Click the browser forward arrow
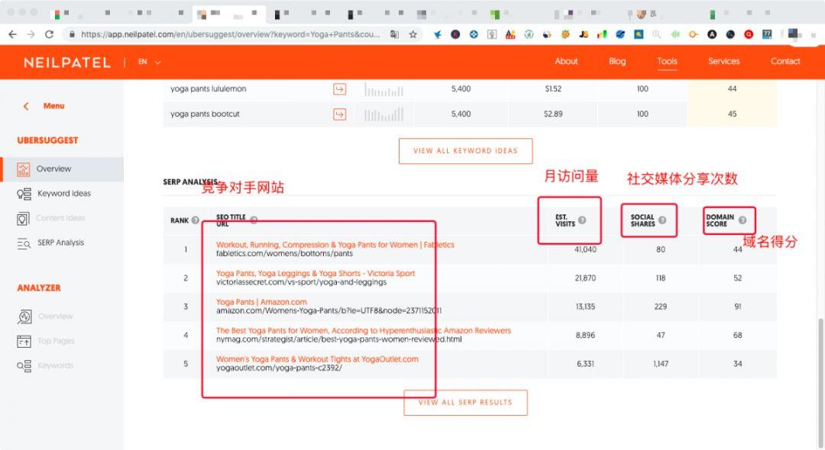The image size is (825, 450). click(31, 34)
